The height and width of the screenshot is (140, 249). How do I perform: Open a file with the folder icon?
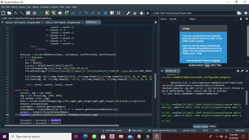coord(9,13)
